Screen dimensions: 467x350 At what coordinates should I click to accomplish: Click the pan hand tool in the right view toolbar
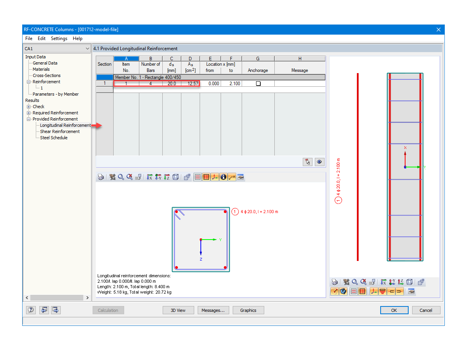346,282
